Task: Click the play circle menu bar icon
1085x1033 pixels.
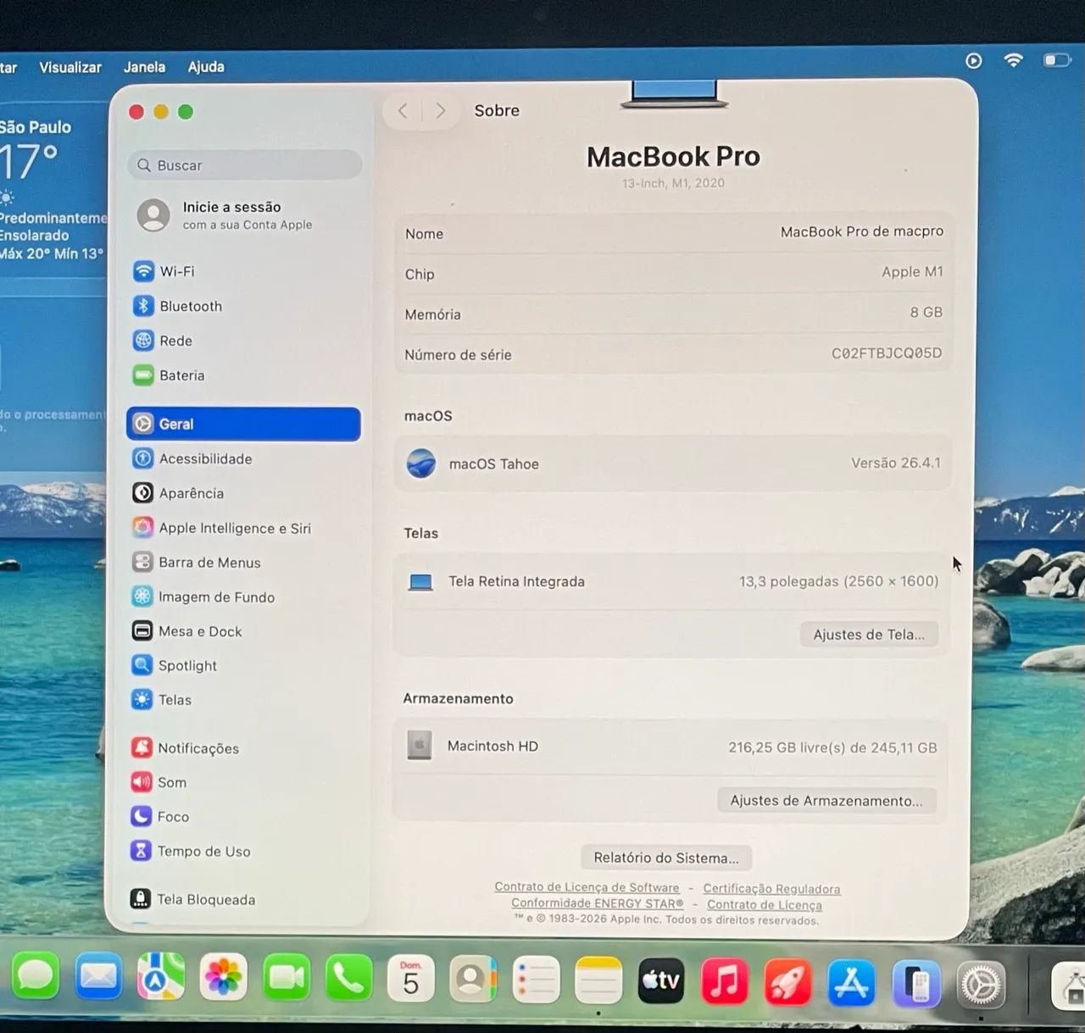Action: point(974,61)
